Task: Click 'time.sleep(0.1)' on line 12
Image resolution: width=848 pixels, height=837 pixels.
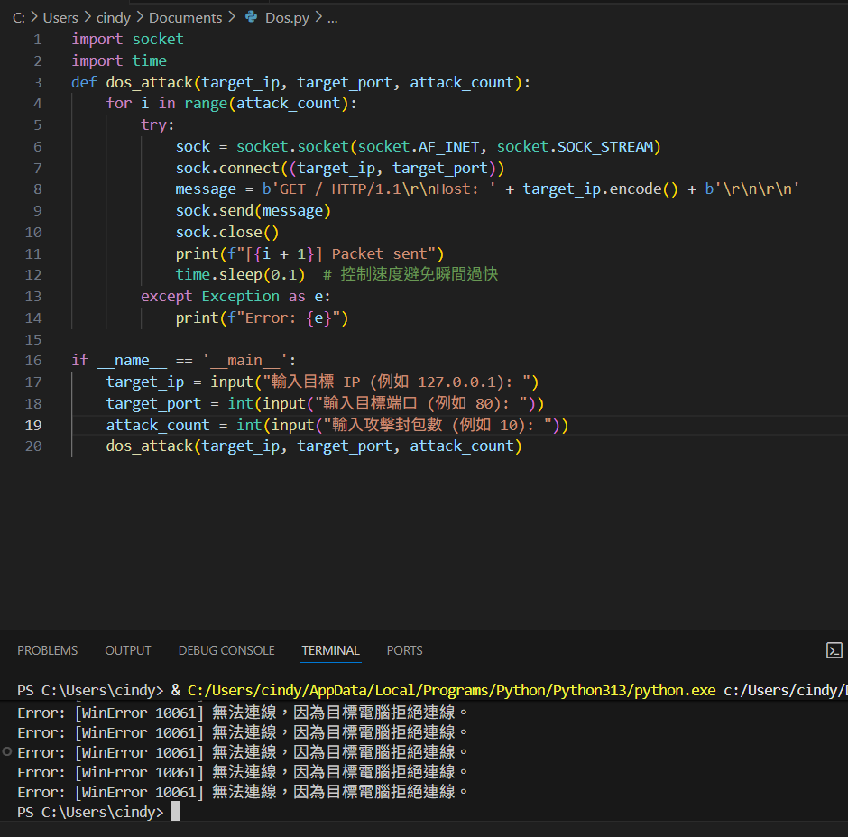Action: pyautogui.click(x=240, y=275)
